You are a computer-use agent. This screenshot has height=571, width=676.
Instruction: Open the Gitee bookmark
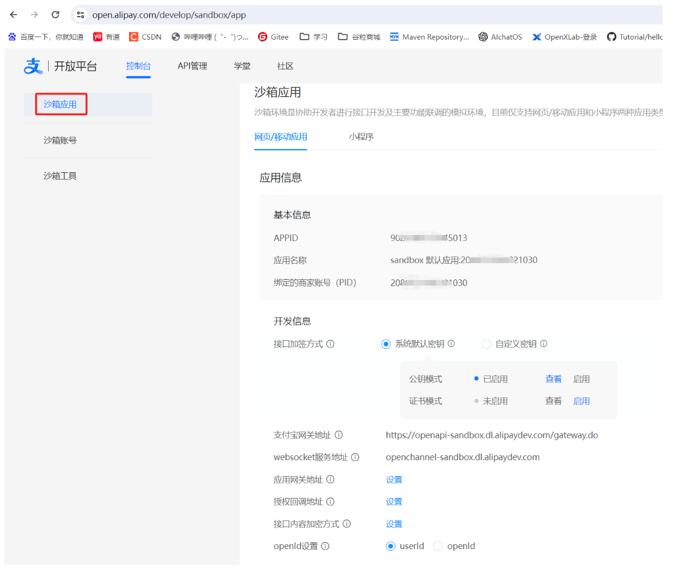coord(273,37)
